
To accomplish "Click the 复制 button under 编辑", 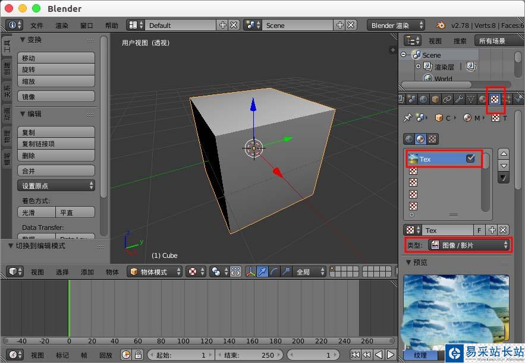I will click(56, 132).
